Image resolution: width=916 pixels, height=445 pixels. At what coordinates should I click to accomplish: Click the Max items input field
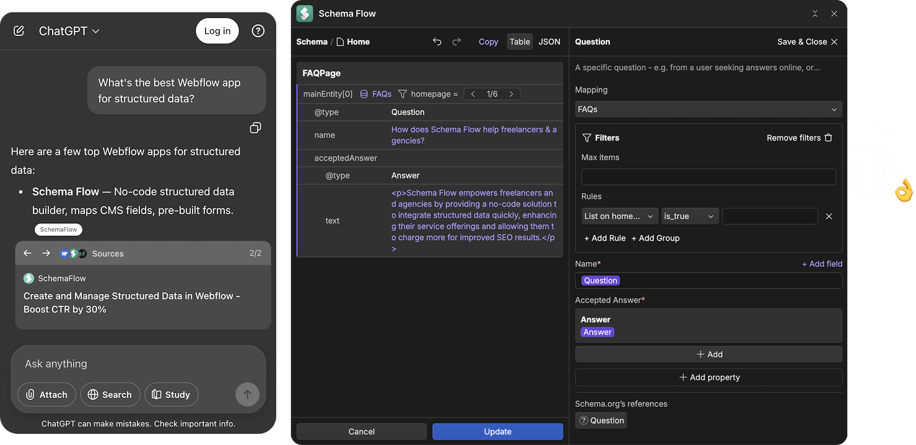[709, 177]
